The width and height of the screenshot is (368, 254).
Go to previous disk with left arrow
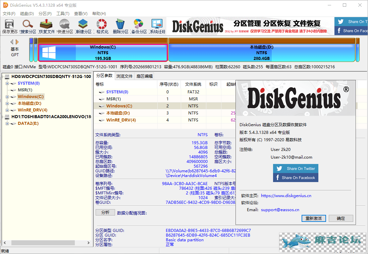click(12, 42)
